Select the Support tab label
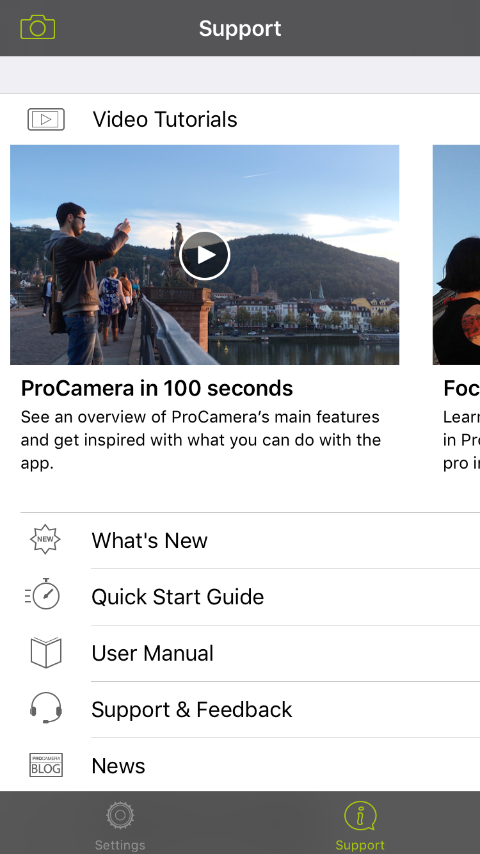The height and width of the screenshot is (854, 480). click(x=360, y=845)
